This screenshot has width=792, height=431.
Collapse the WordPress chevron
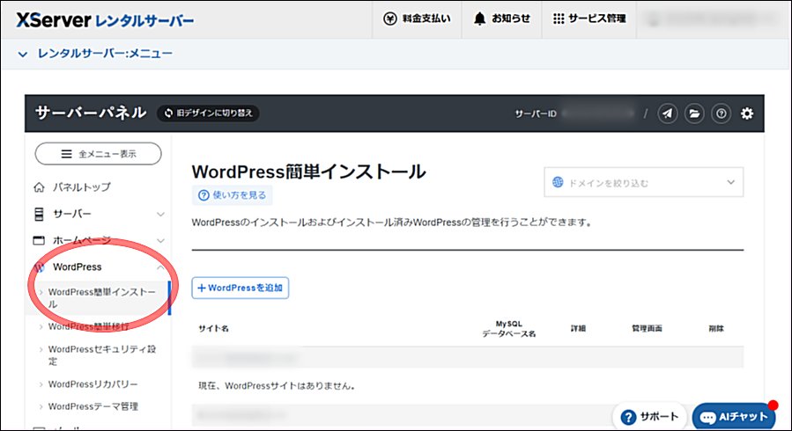[160, 267]
